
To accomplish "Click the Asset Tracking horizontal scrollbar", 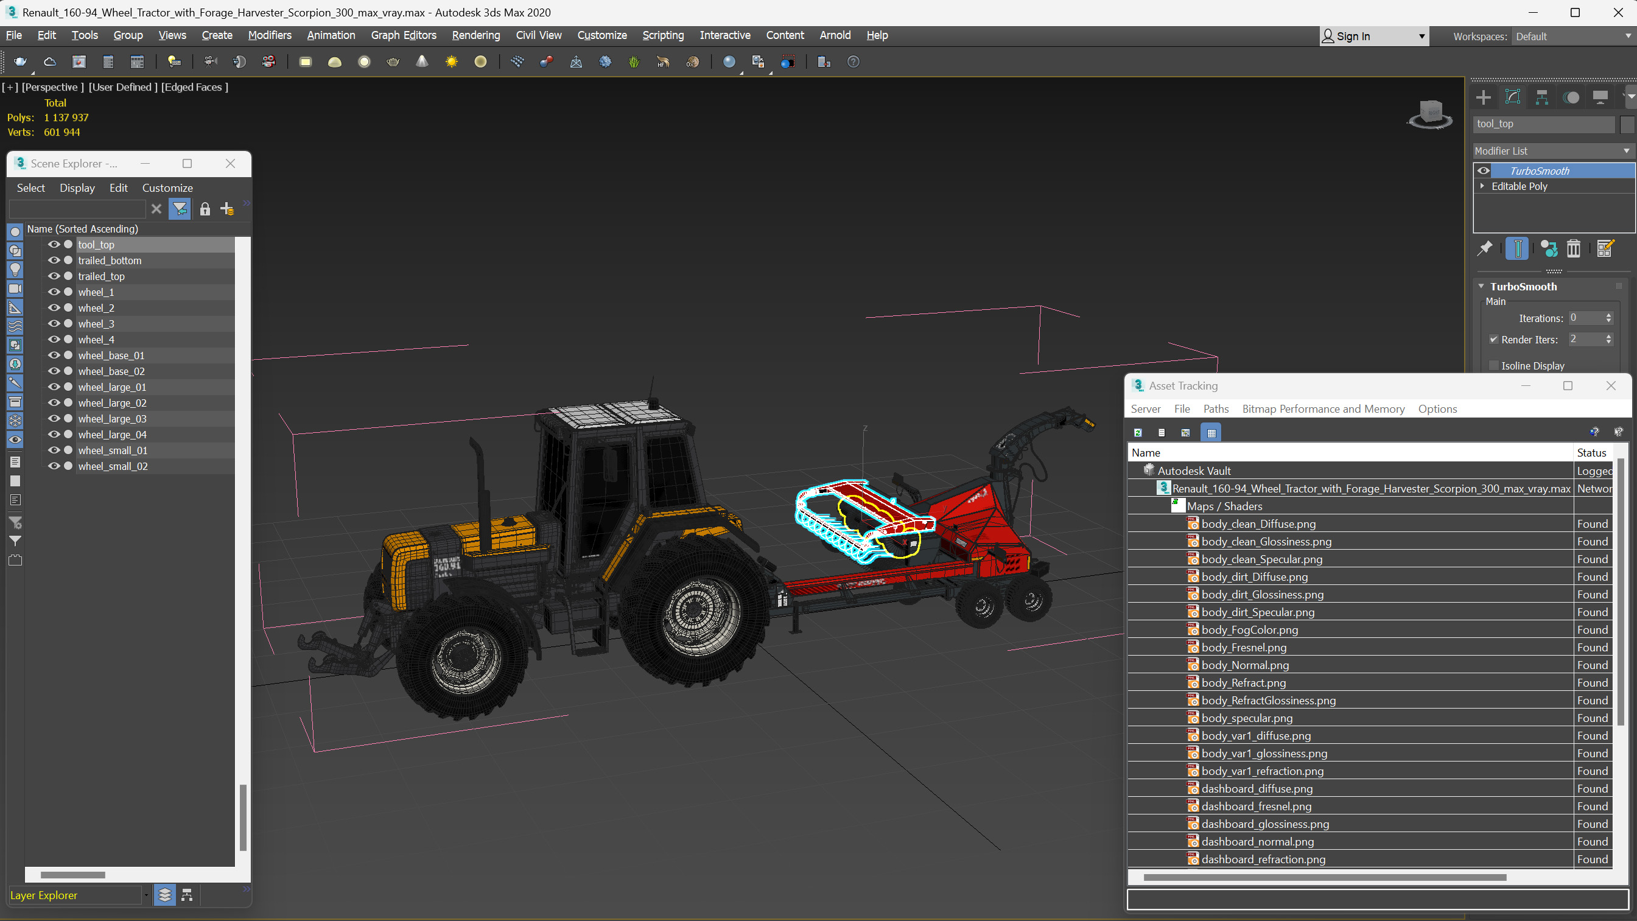I will pyautogui.click(x=1324, y=877).
